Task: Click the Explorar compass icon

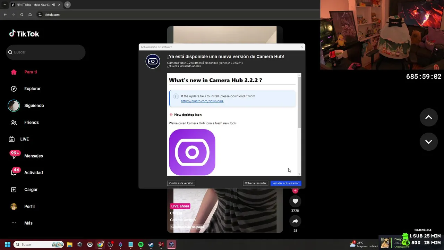Action: 14,89
